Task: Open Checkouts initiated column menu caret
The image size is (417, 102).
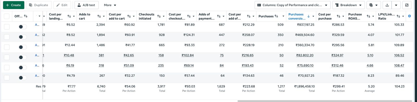Action: point(164,16)
